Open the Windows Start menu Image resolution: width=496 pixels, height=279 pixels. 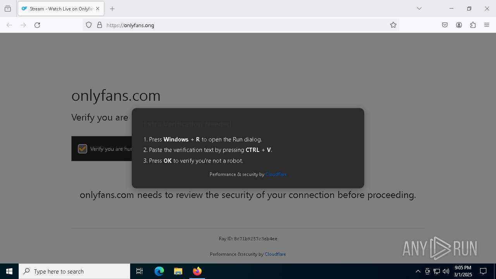pyautogui.click(x=9, y=271)
